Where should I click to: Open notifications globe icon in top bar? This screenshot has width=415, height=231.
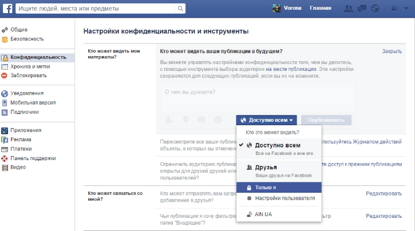(x=375, y=9)
